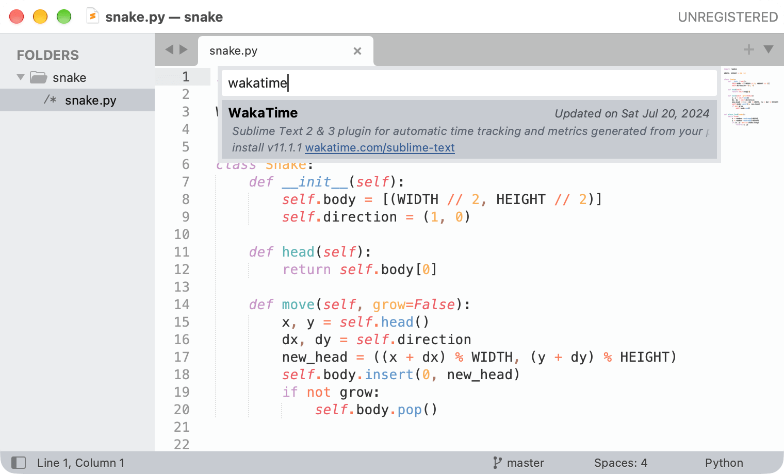Image resolution: width=784 pixels, height=474 pixels.
Task: Go to next tab with right arrow
Action: (x=183, y=49)
